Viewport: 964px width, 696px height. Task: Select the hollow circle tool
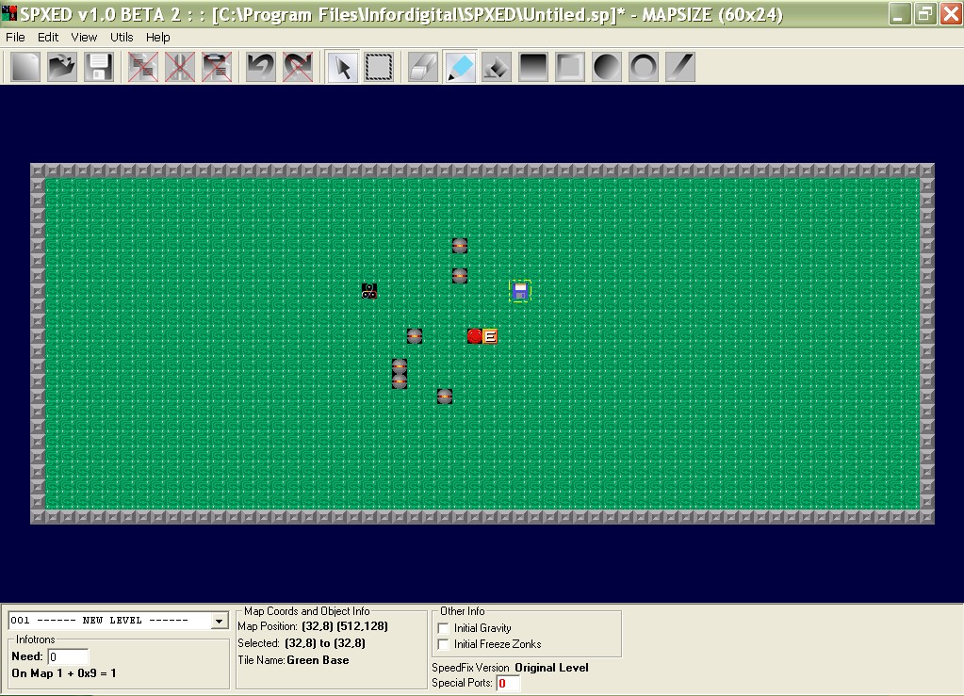coord(644,67)
